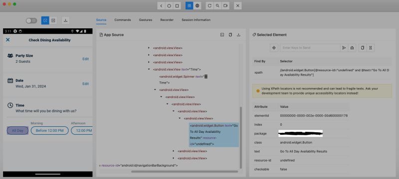The width and height of the screenshot is (399, 179).
Task: Get timing with the hourglass icon
Action: coord(371,48)
